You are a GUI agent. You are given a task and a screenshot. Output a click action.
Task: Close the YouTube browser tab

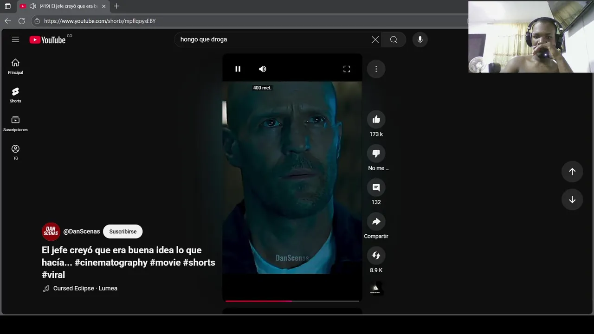point(103,6)
